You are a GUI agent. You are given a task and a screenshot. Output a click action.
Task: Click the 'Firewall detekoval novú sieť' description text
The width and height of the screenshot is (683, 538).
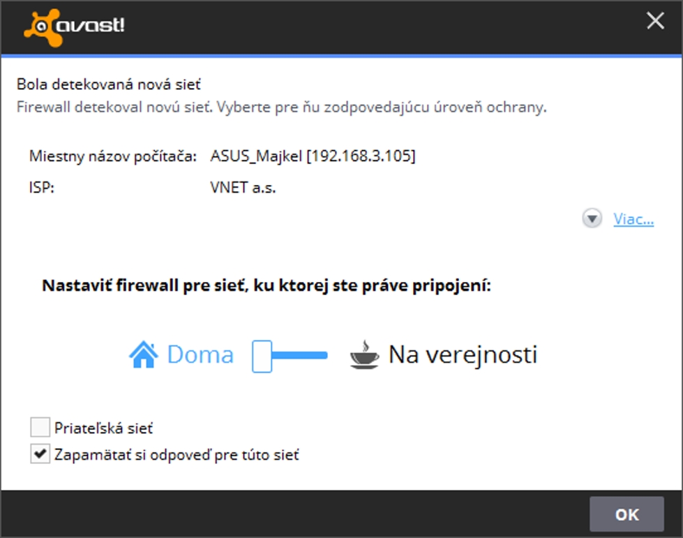tap(281, 107)
